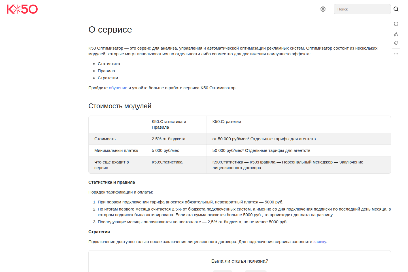Click the thumbs down icon
Viewport: 408px width, 272px height.
click(396, 43)
